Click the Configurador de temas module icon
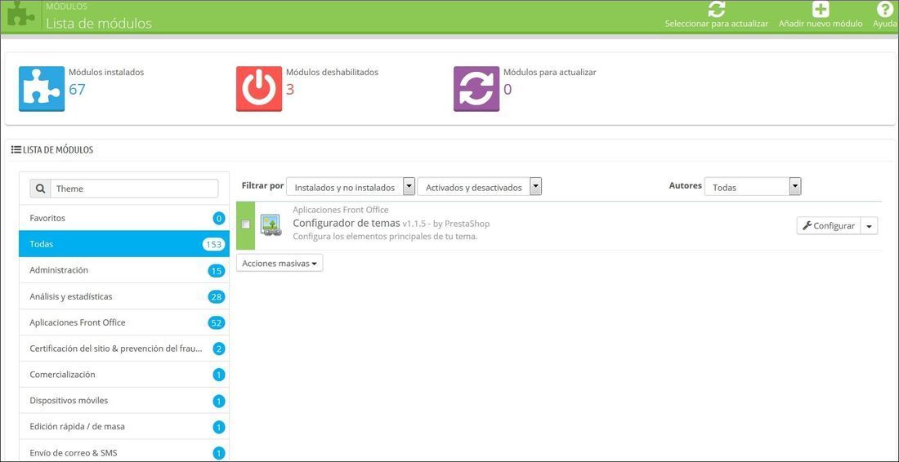 click(x=270, y=225)
